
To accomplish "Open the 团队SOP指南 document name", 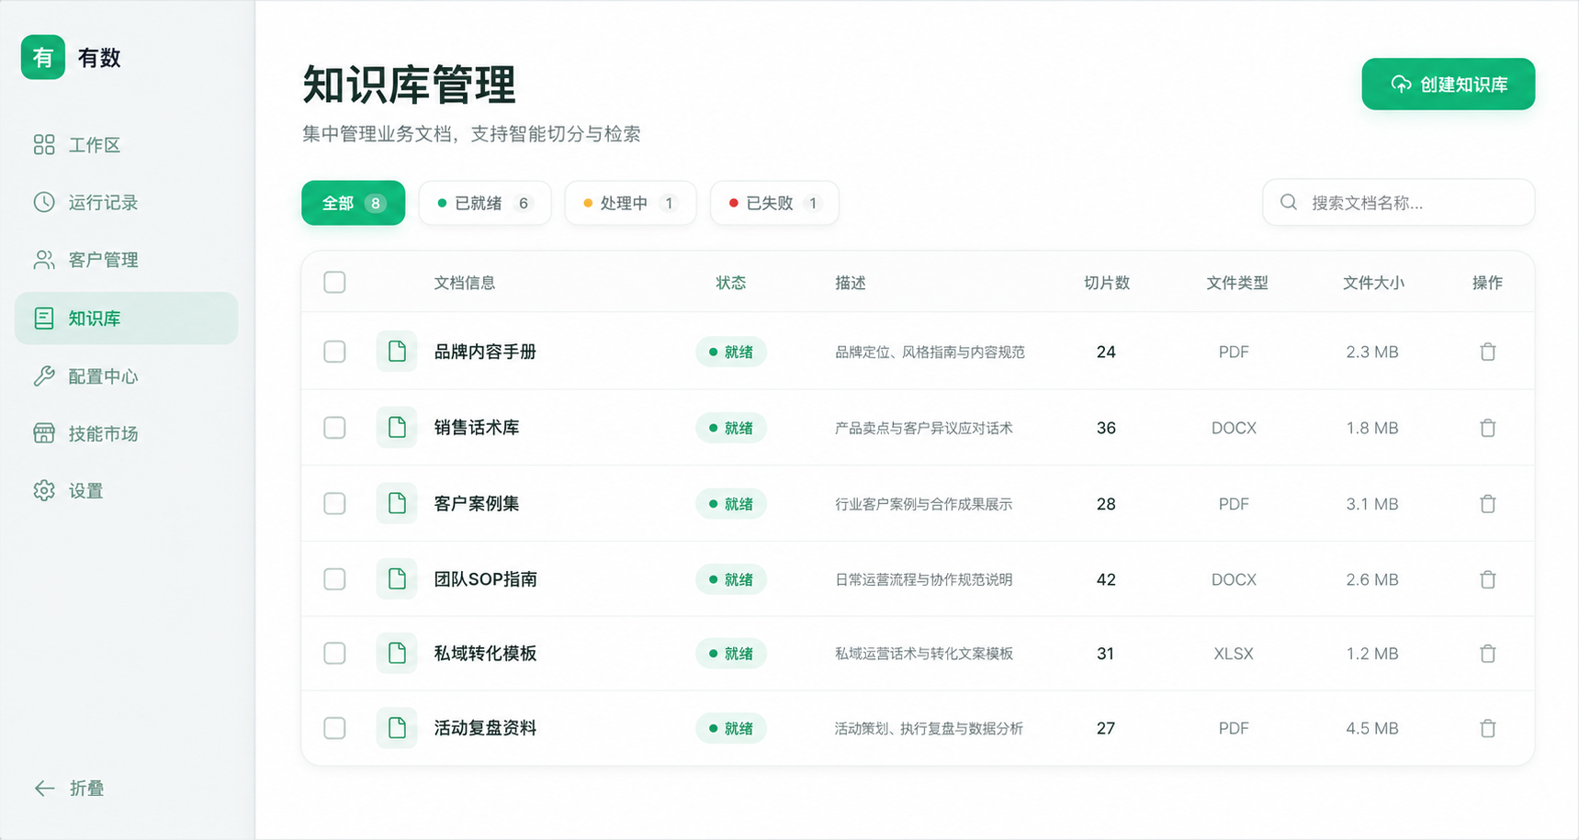I will pyautogui.click(x=485, y=579).
